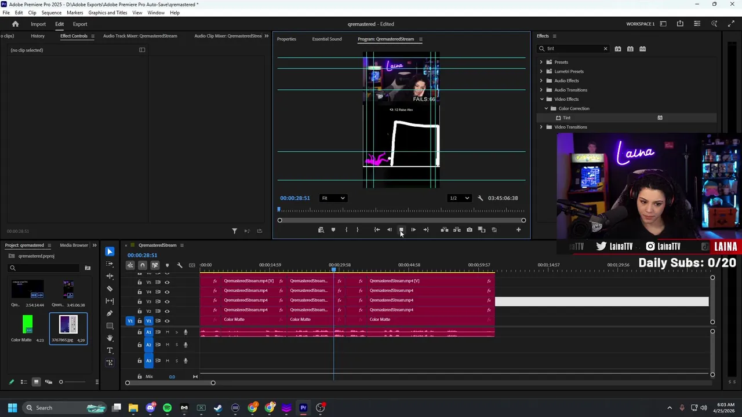Expand the Audio Transitions folder

[x=541, y=90]
